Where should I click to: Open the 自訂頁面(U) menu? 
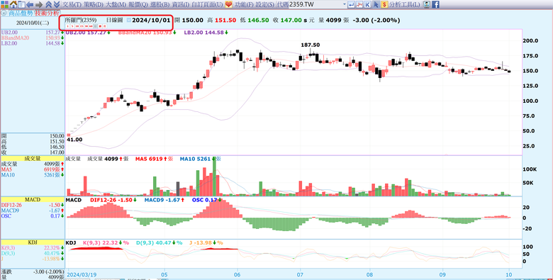coord(207,4)
